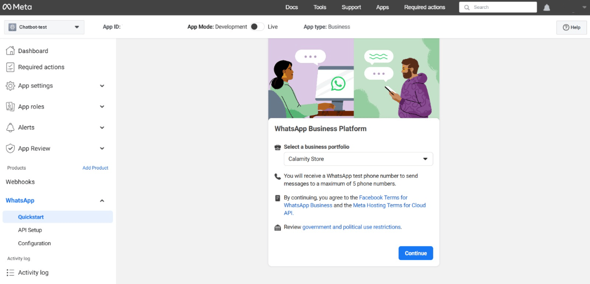Open App settings via the gear icon

pyautogui.click(x=10, y=85)
